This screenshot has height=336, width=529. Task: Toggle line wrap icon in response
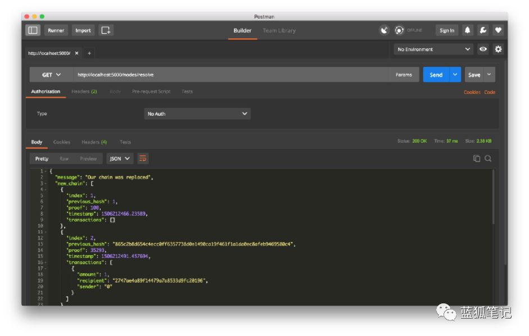coord(143,158)
